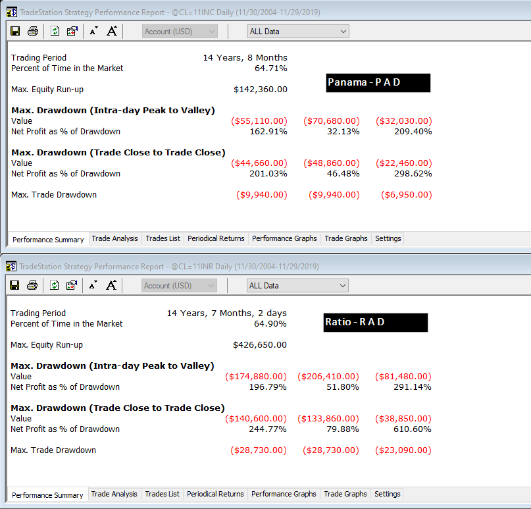The width and height of the screenshot is (531, 509).
Task: Click Save icon in the @CL=11INR report
Action: point(14,285)
